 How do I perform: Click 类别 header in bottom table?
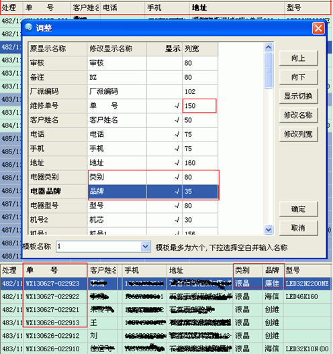pos(248,270)
